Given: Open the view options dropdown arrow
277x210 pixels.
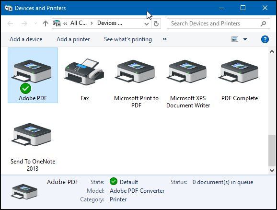Looking at the screenshot, I should [245, 39].
